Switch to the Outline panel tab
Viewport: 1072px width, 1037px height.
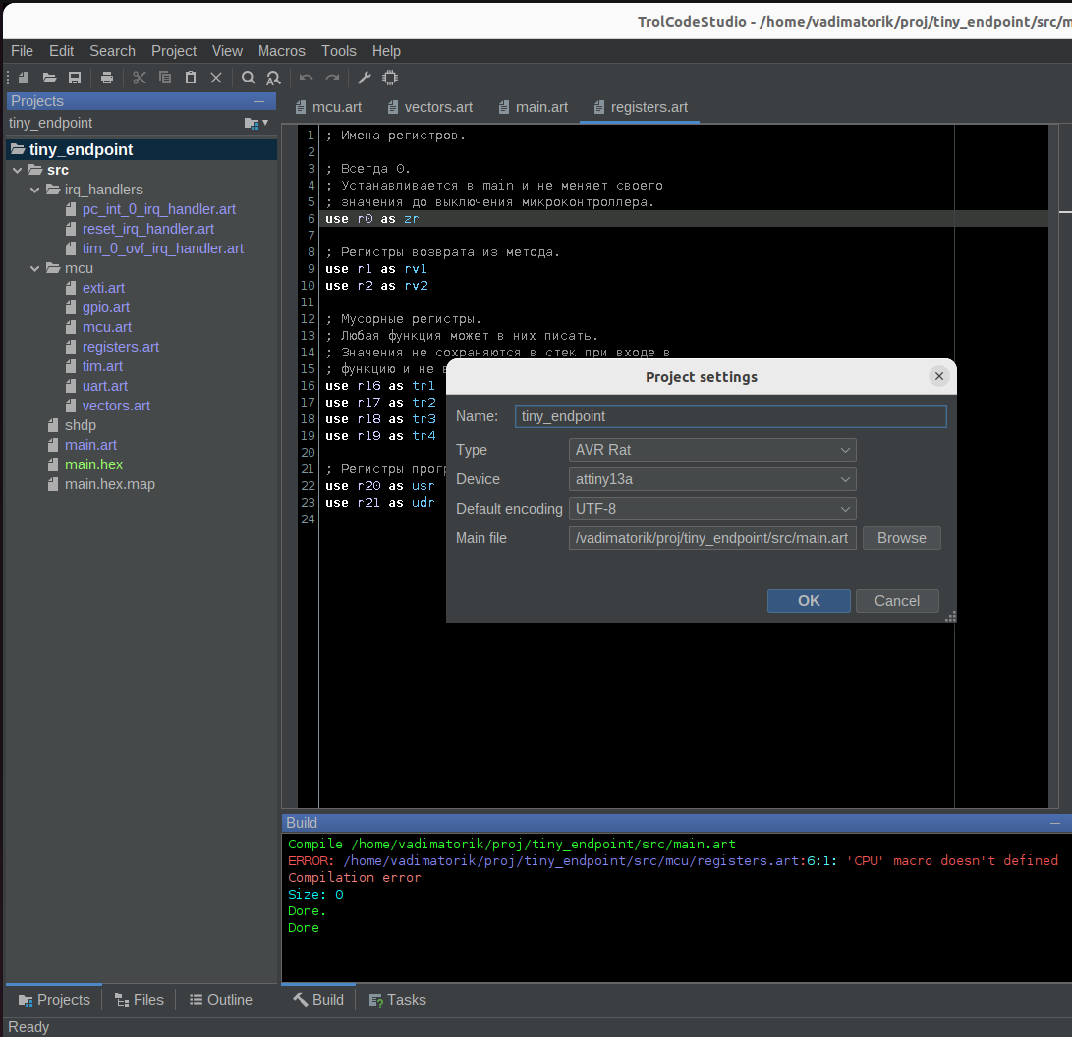[220, 1000]
